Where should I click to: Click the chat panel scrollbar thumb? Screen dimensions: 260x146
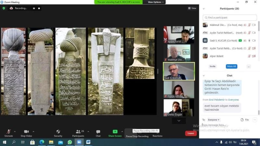pos(259,113)
